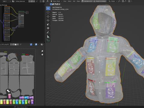Screen dimensions: 144x108
Task: Click the image editor zoom magnifier icon
Action: click(x=42, y=51)
